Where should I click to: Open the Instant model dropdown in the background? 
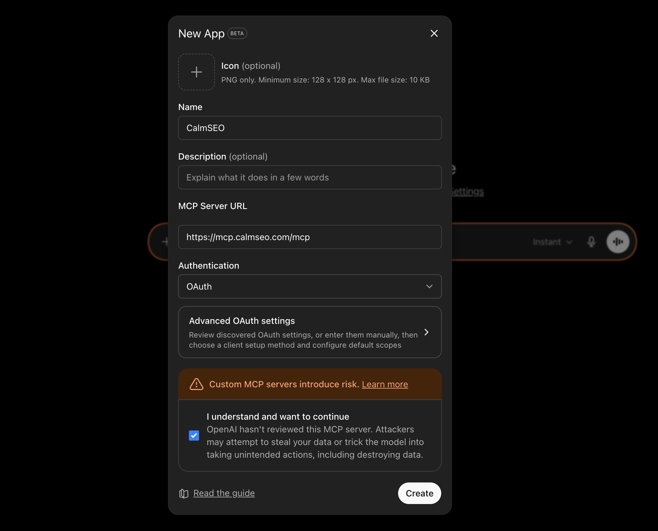coord(552,242)
